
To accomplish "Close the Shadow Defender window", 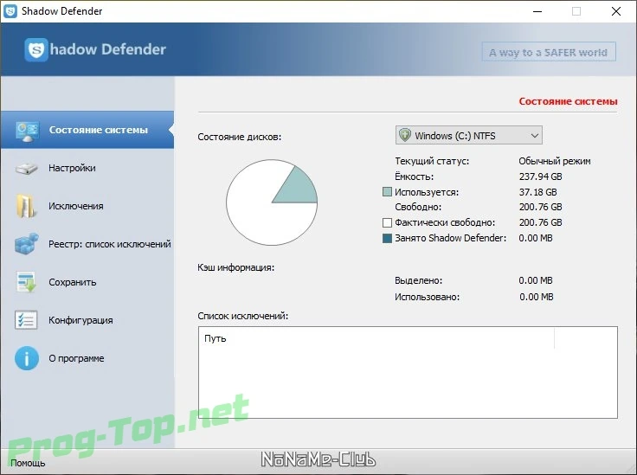I will coord(616,11).
